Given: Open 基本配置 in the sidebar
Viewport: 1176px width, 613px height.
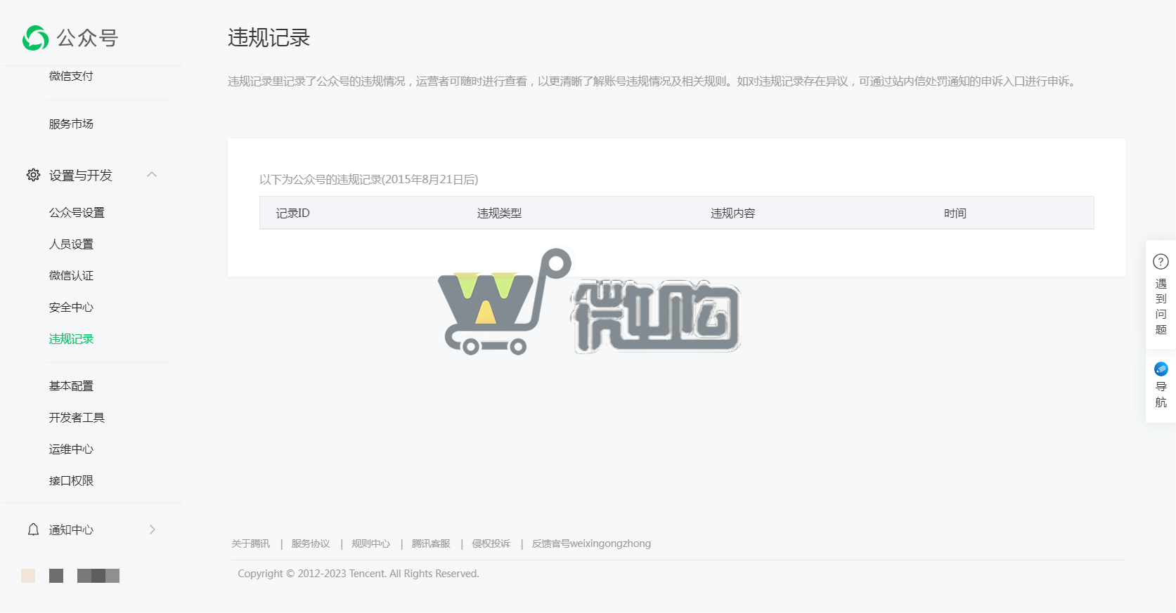Looking at the screenshot, I should click(x=71, y=385).
